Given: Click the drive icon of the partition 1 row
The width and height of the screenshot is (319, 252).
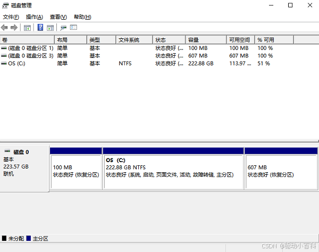Looking at the screenshot, I should pyautogui.click(x=4, y=48).
